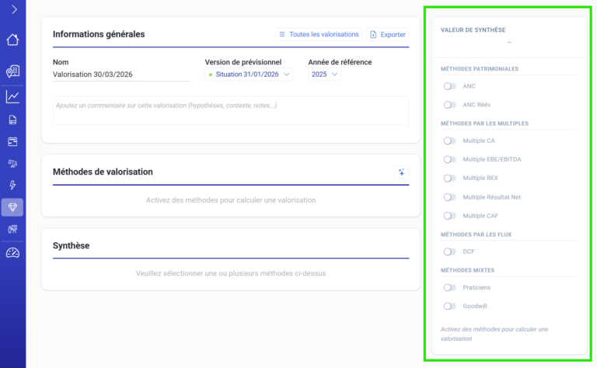Enable the ANC method toggle
Viewport: 597px width, 368px height.
(449, 86)
